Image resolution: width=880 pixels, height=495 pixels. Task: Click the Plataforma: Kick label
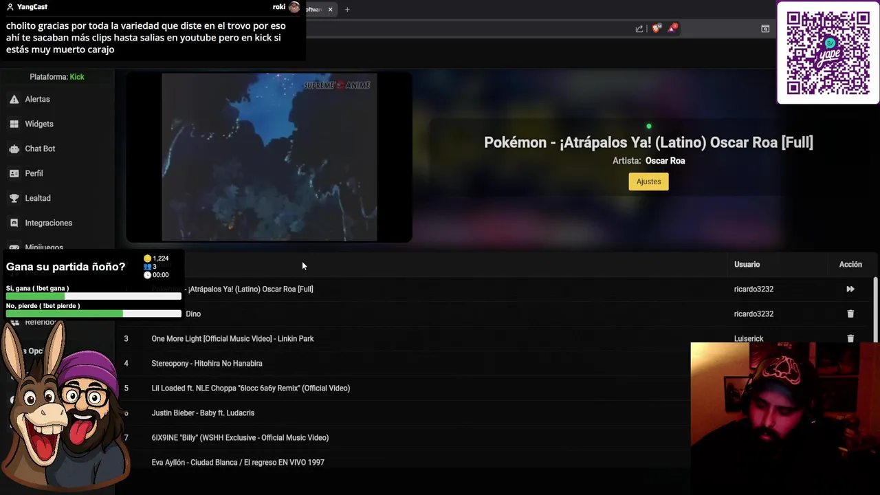pos(57,77)
